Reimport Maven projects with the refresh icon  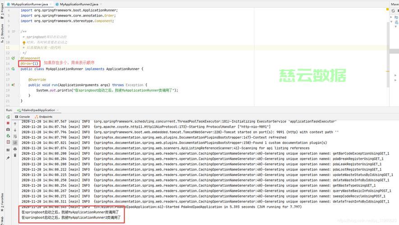coord(393,11)
